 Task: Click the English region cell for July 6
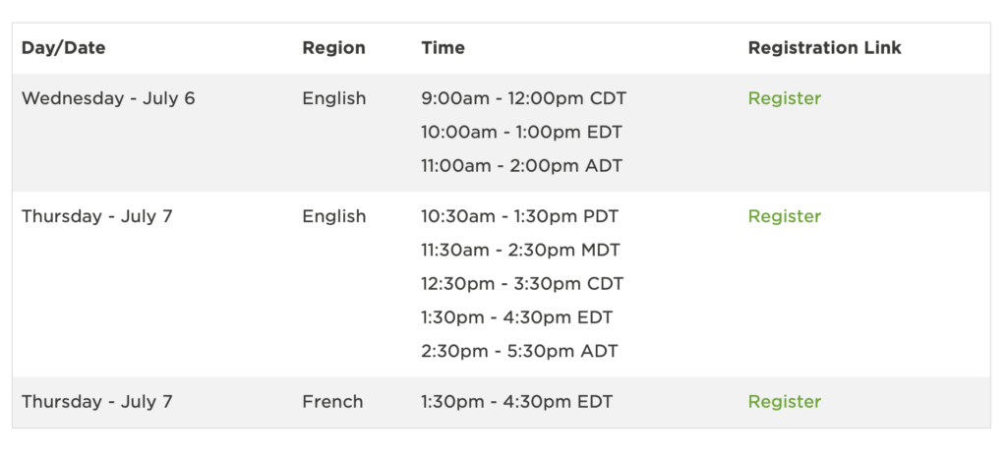[x=334, y=99]
